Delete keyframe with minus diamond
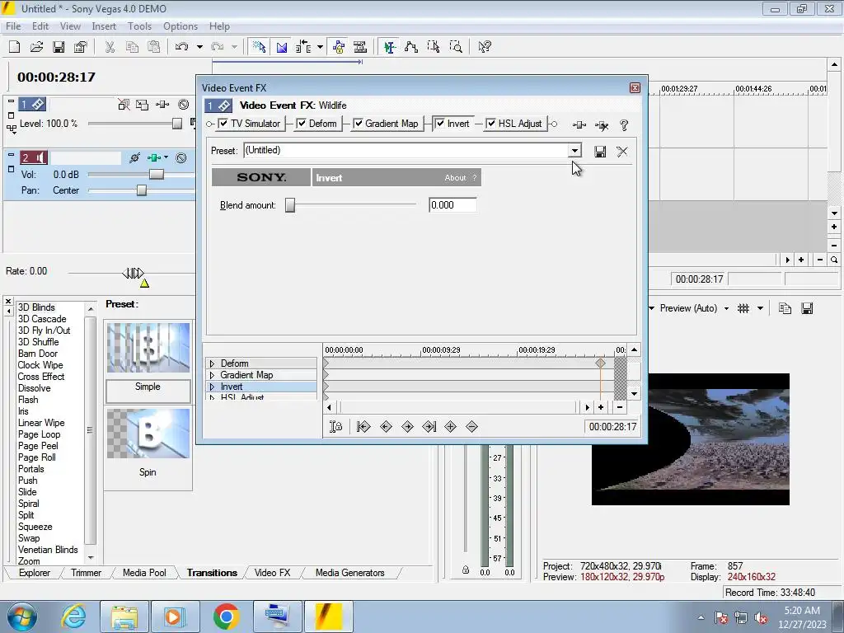This screenshot has height=633, width=844. [472, 427]
